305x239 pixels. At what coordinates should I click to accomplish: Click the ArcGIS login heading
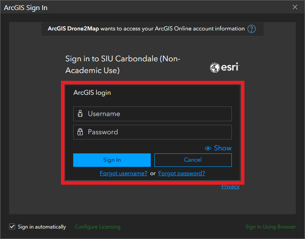(92, 93)
